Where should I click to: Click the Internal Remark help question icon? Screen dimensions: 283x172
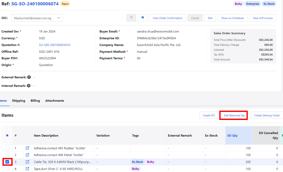pos(29,86)
